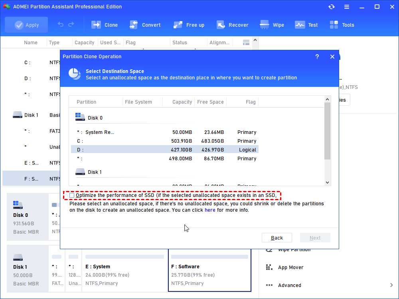This screenshot has width=399, height=299.
Task: Select the 498.00MB partition row
Action: [x=165, y=158]
